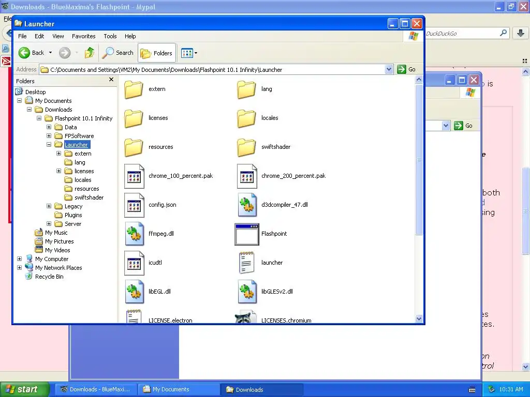Select the Flashpoint application icon
This screenshot has width=530, height=397.
pos(247,234)
